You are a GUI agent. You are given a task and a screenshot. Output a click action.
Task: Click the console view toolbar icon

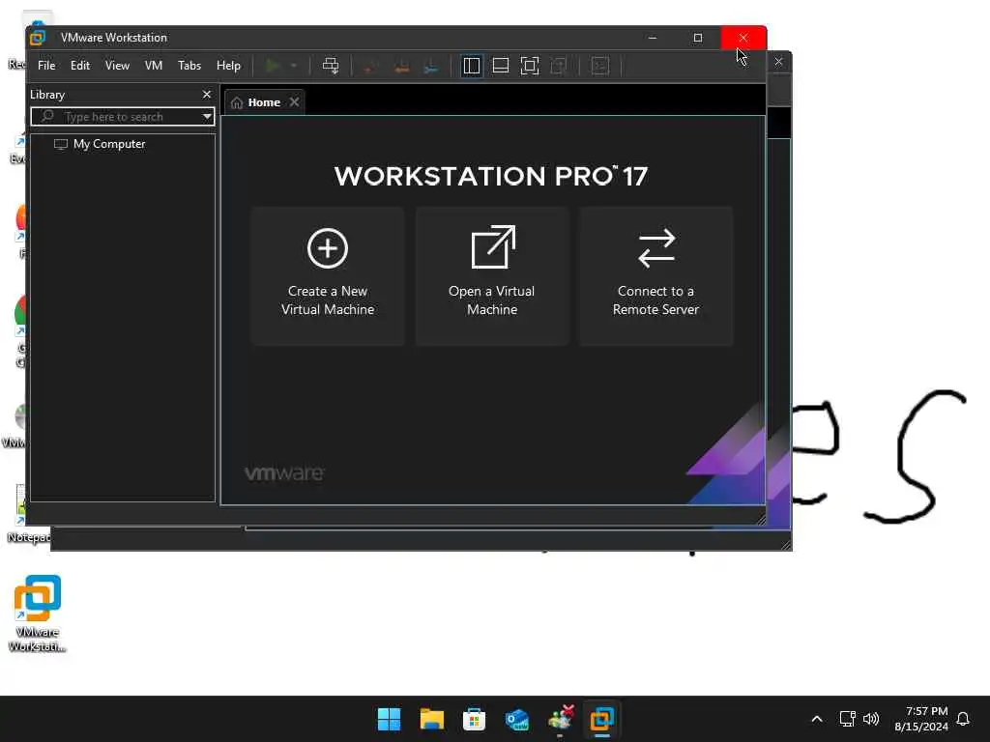tap(599, 66)
